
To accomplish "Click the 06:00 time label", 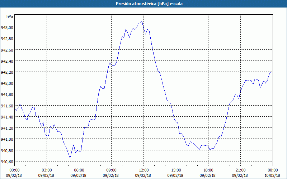I will point(79,170).
